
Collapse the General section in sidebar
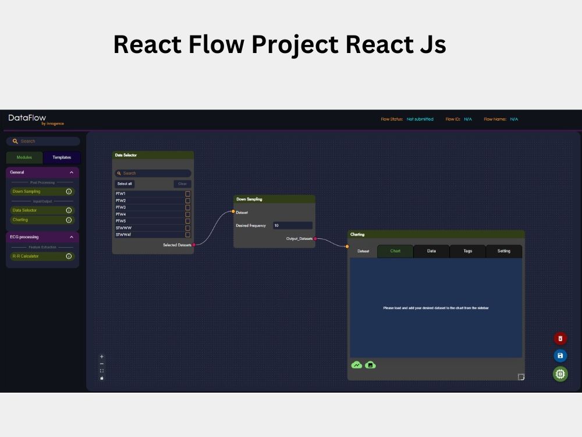[x=72, y=172]
